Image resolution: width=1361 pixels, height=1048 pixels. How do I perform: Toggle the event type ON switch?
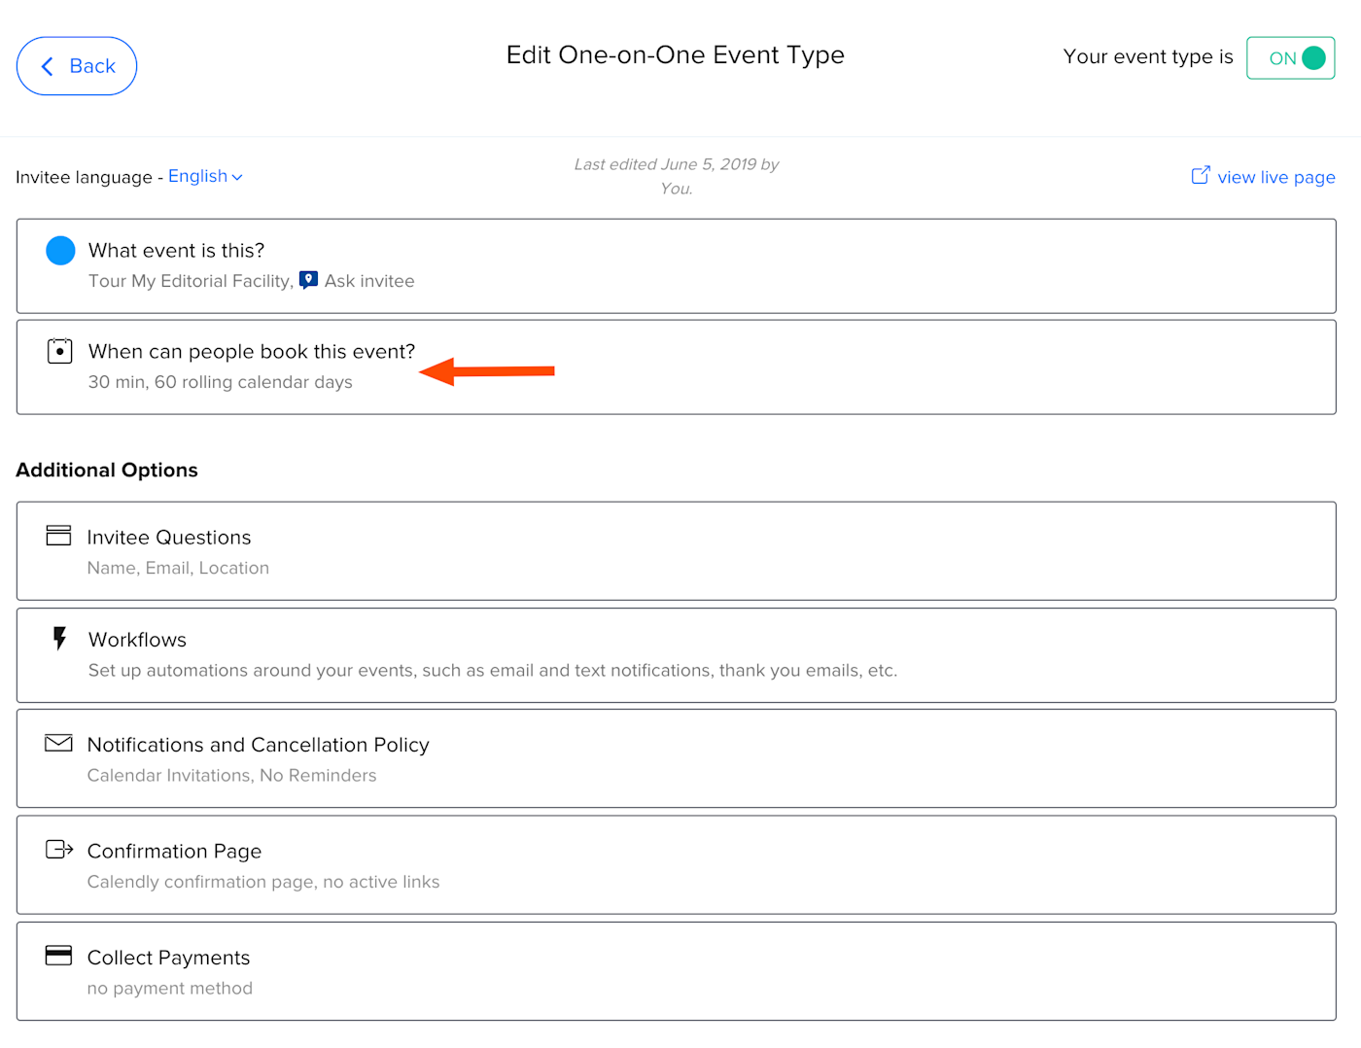coord(1290,58)
